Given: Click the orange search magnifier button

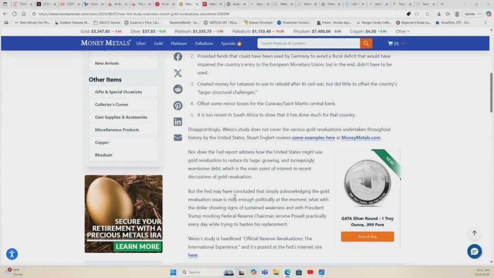Looking at the screenshot, I should point(366,43).
